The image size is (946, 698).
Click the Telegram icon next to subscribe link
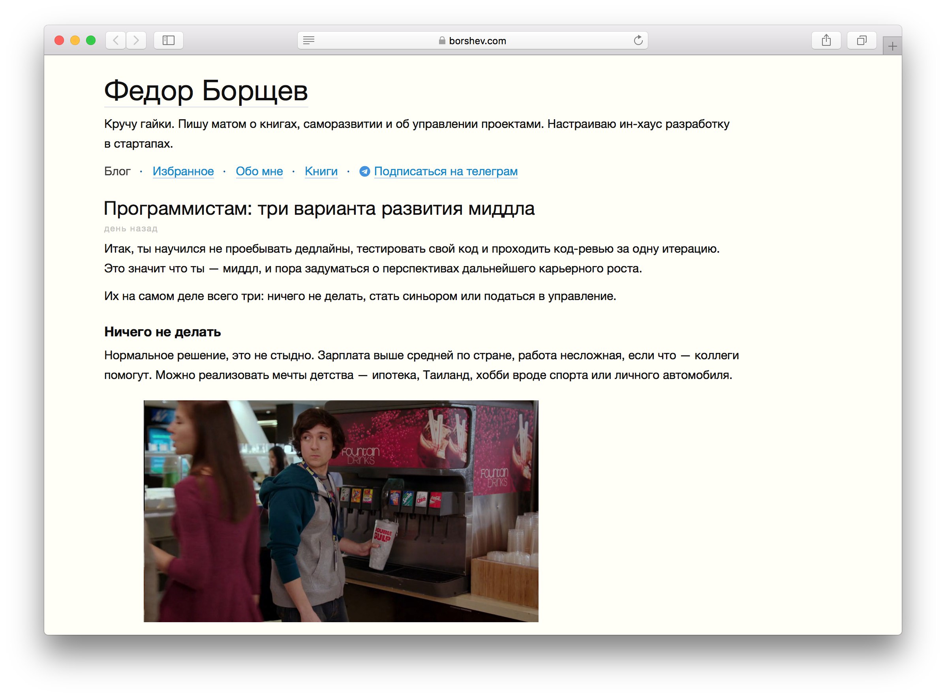coord(365,172)
